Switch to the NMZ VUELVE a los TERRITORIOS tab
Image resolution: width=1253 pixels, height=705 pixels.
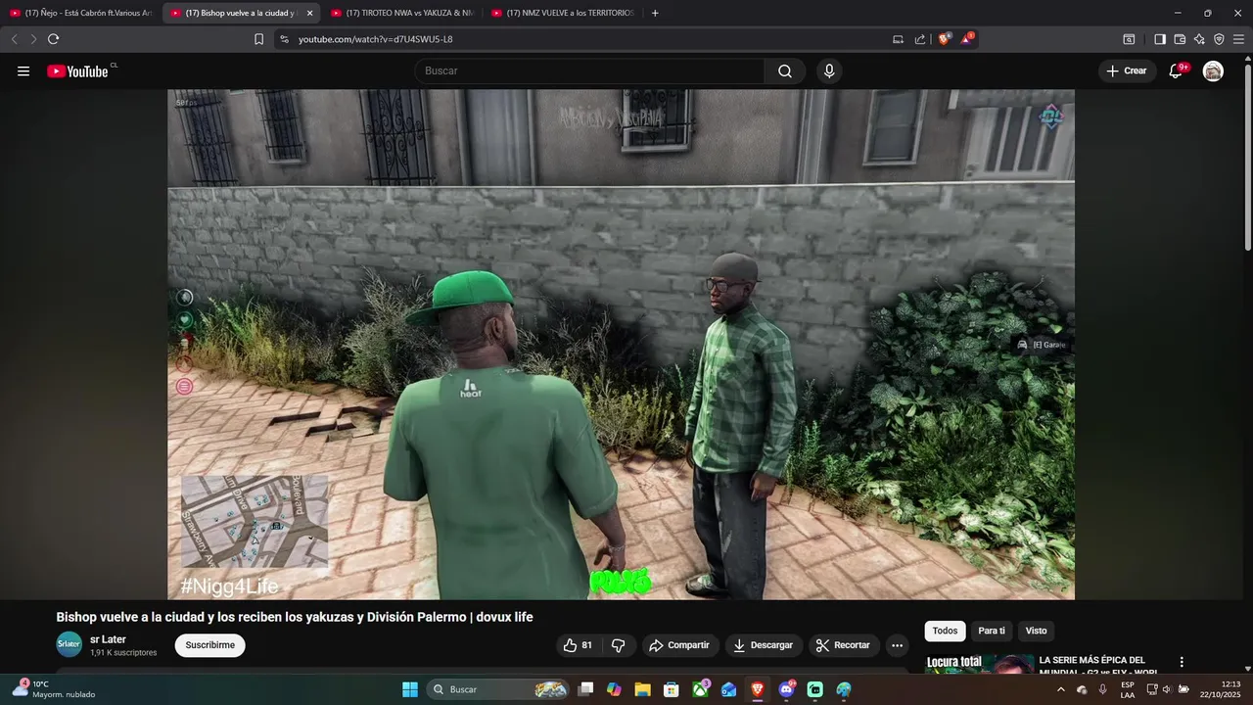[563, 13]
